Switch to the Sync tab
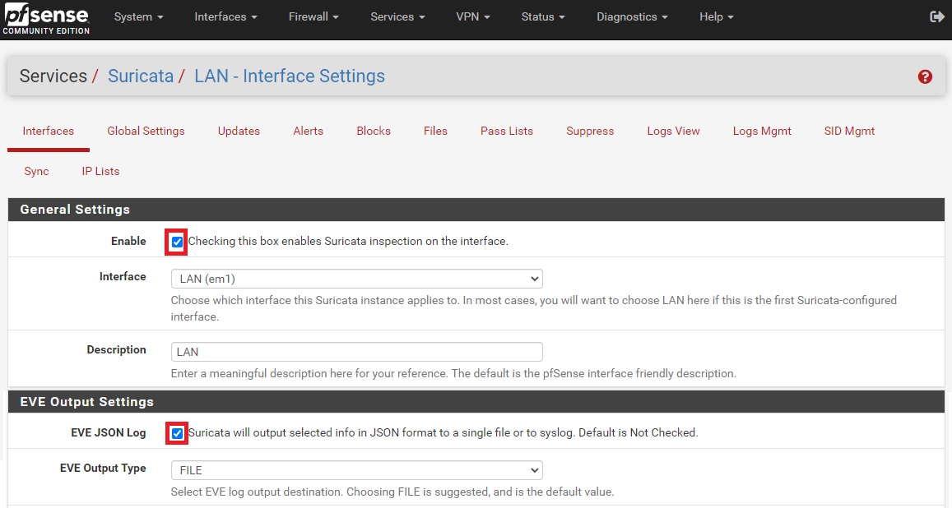The height and width of the screenshot is (508, 952). coord(36,171)
